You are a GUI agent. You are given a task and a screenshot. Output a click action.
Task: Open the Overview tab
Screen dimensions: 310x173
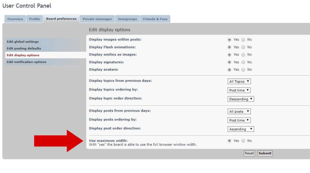(15, 19)
